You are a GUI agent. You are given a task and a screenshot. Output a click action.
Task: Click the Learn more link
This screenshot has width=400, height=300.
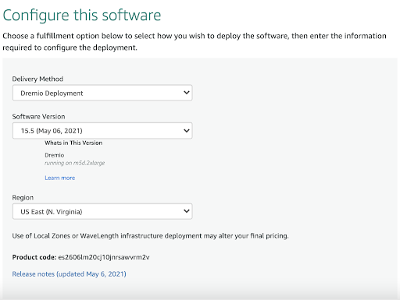[x=60, y=178]
